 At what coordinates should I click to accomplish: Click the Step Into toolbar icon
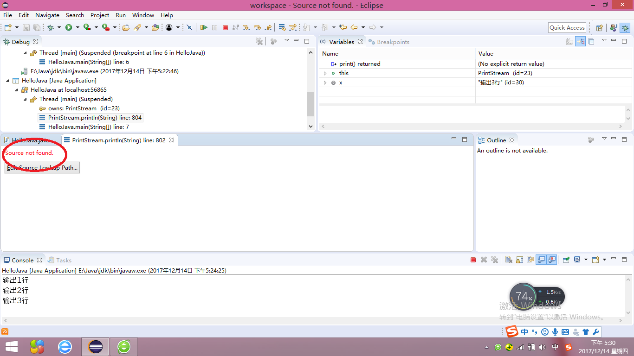click(x=246, y=27)
